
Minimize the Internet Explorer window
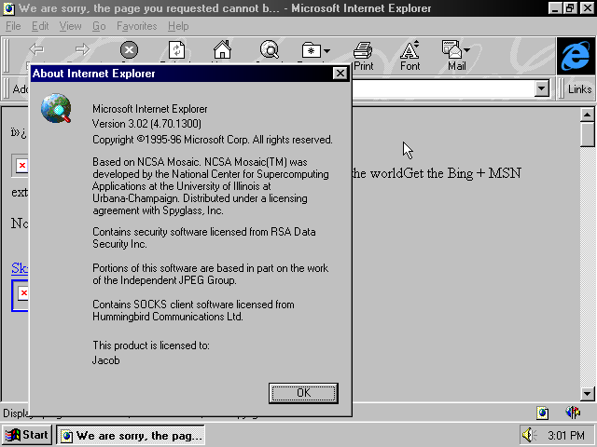click(x=556, y=8)
